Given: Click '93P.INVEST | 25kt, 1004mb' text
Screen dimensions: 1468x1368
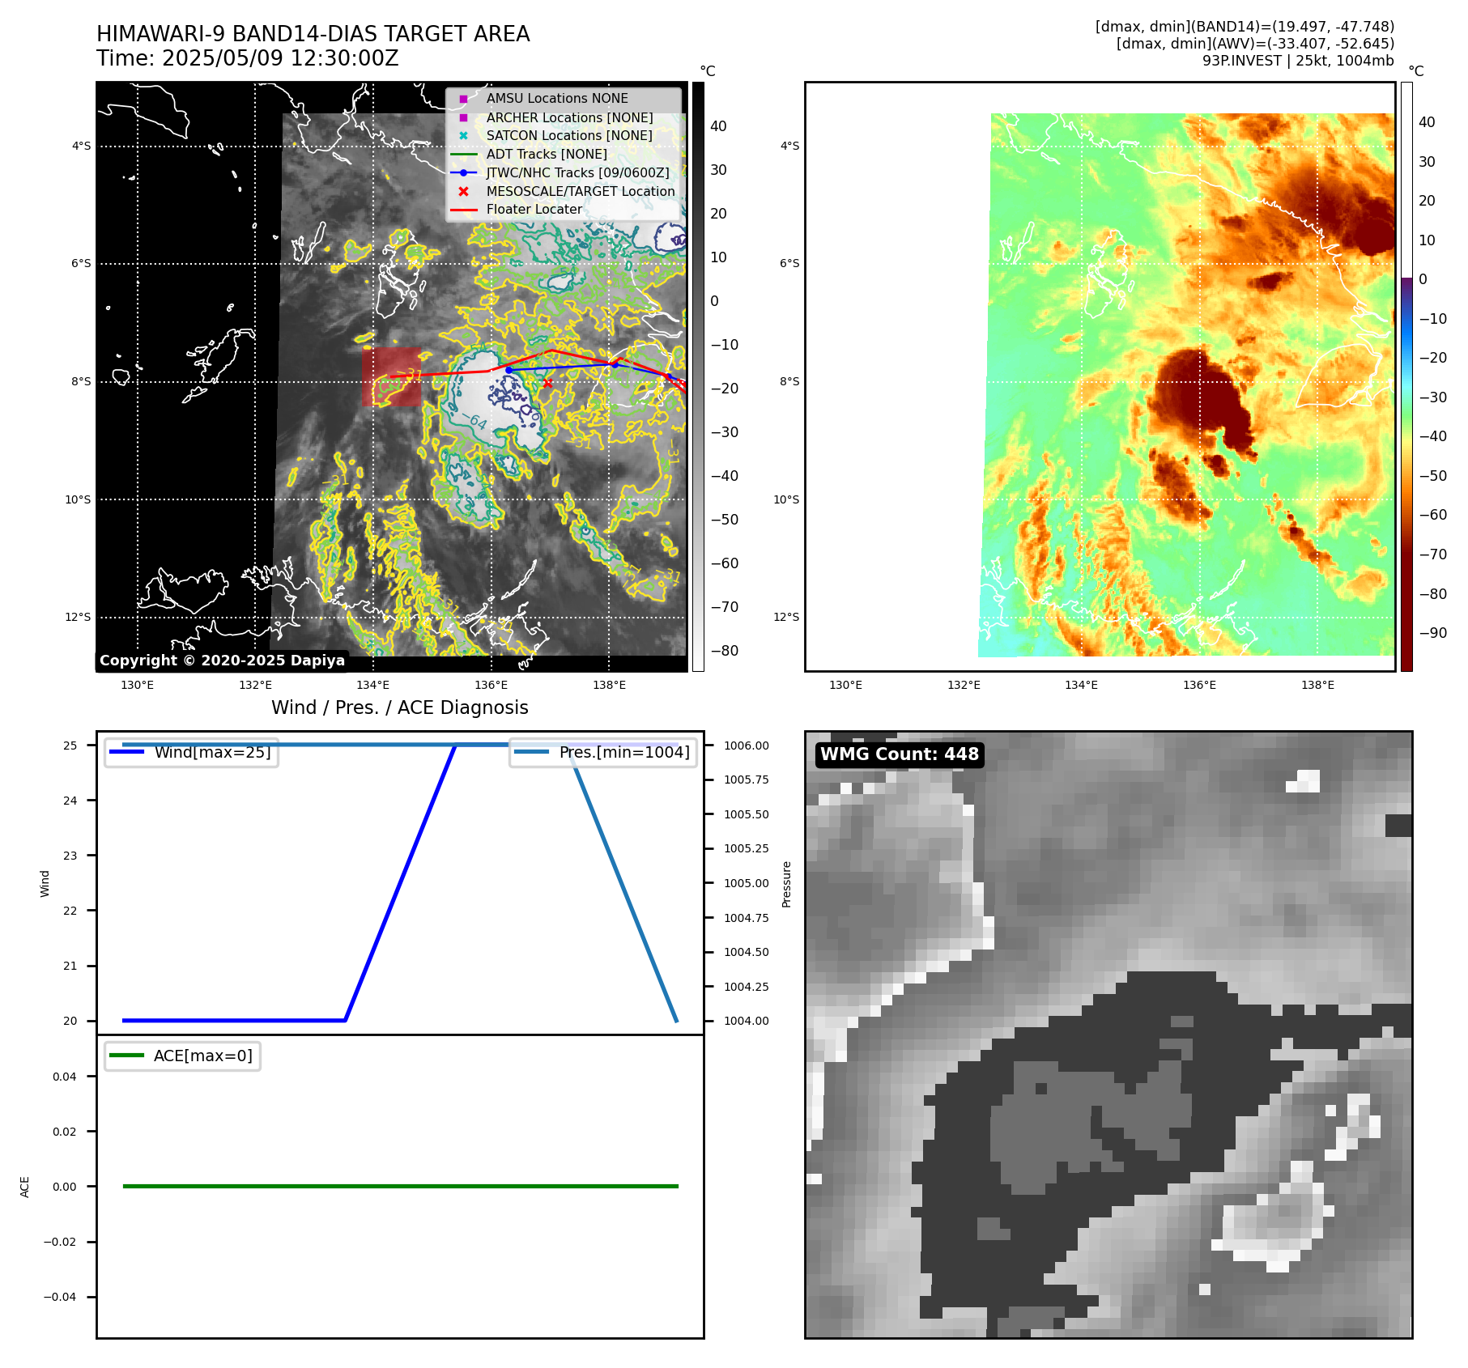Looking at the screenshot, I should (1298, 61).
